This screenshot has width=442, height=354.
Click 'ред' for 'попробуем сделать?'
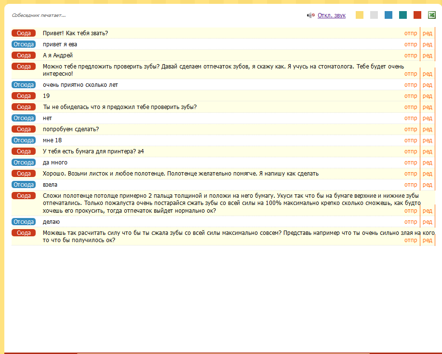point(428,129)
